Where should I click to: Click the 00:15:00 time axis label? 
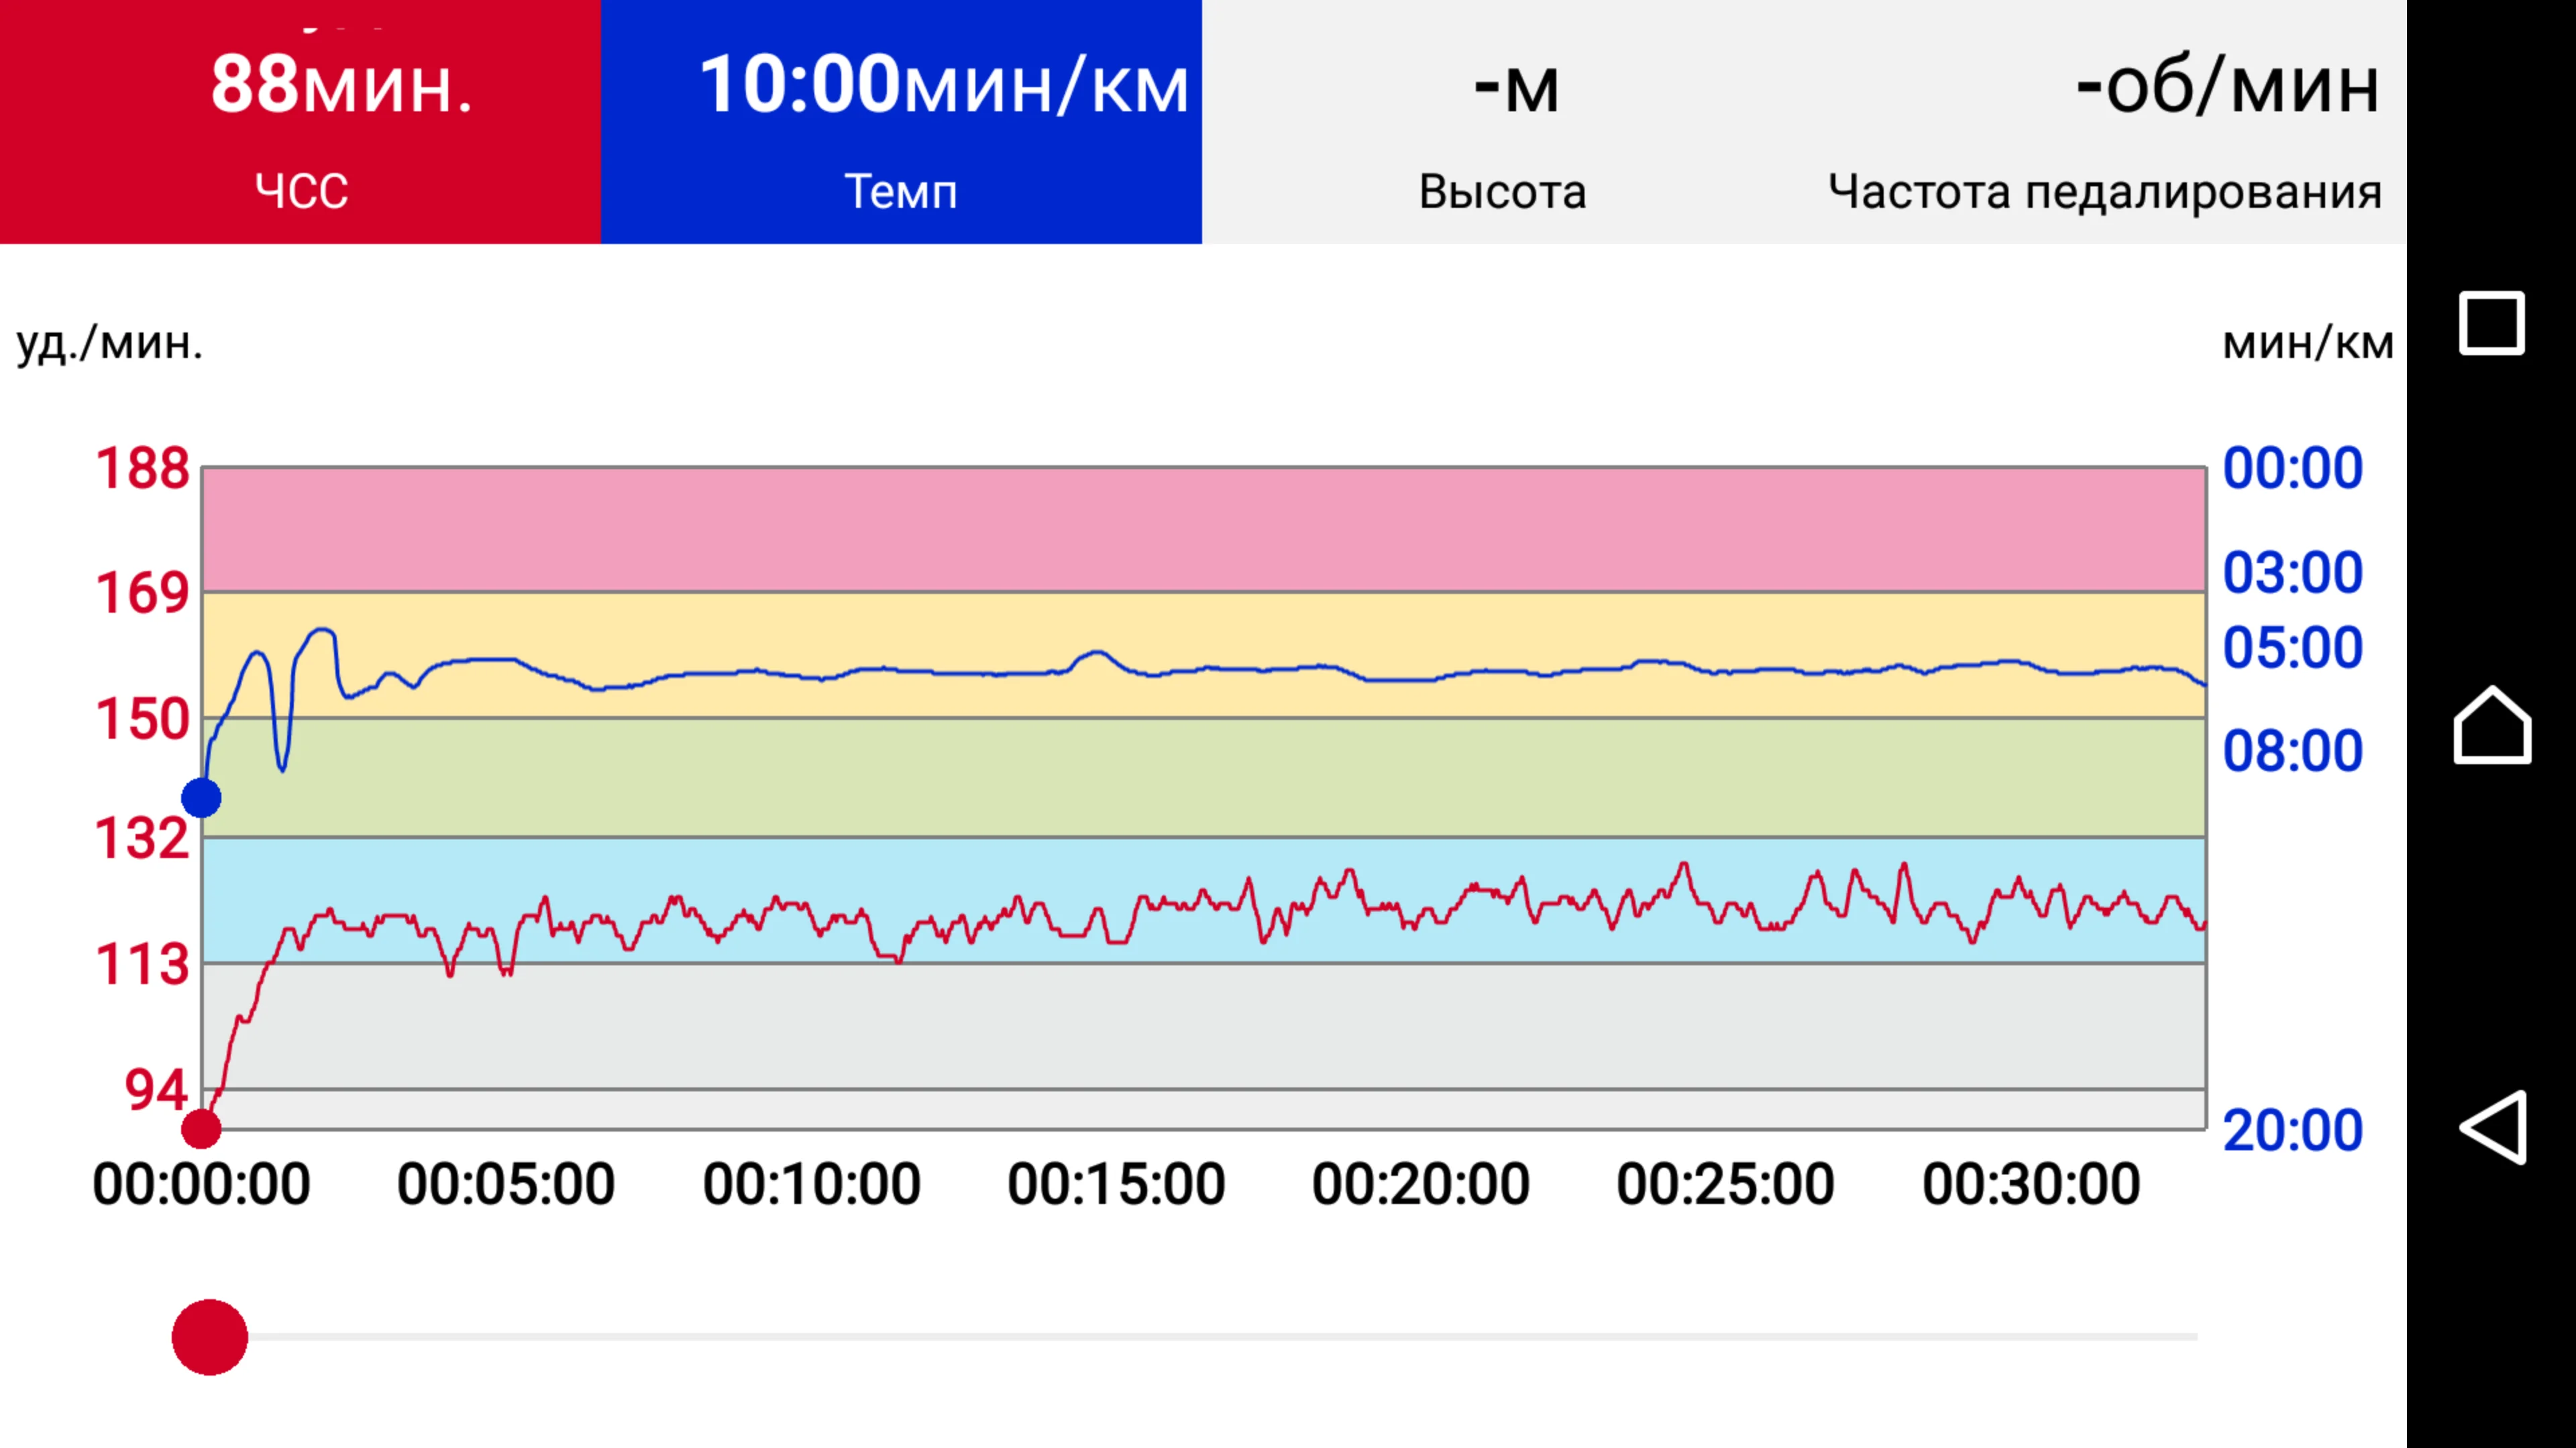point(1116,1185)
